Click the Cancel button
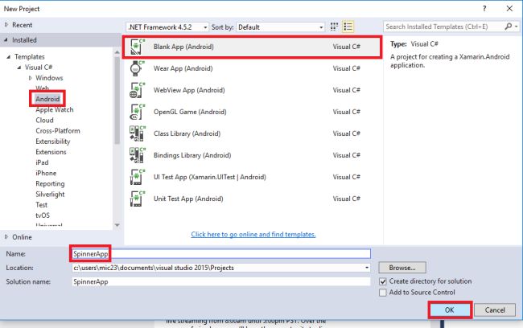523x328 pixels. pos(495,310)
